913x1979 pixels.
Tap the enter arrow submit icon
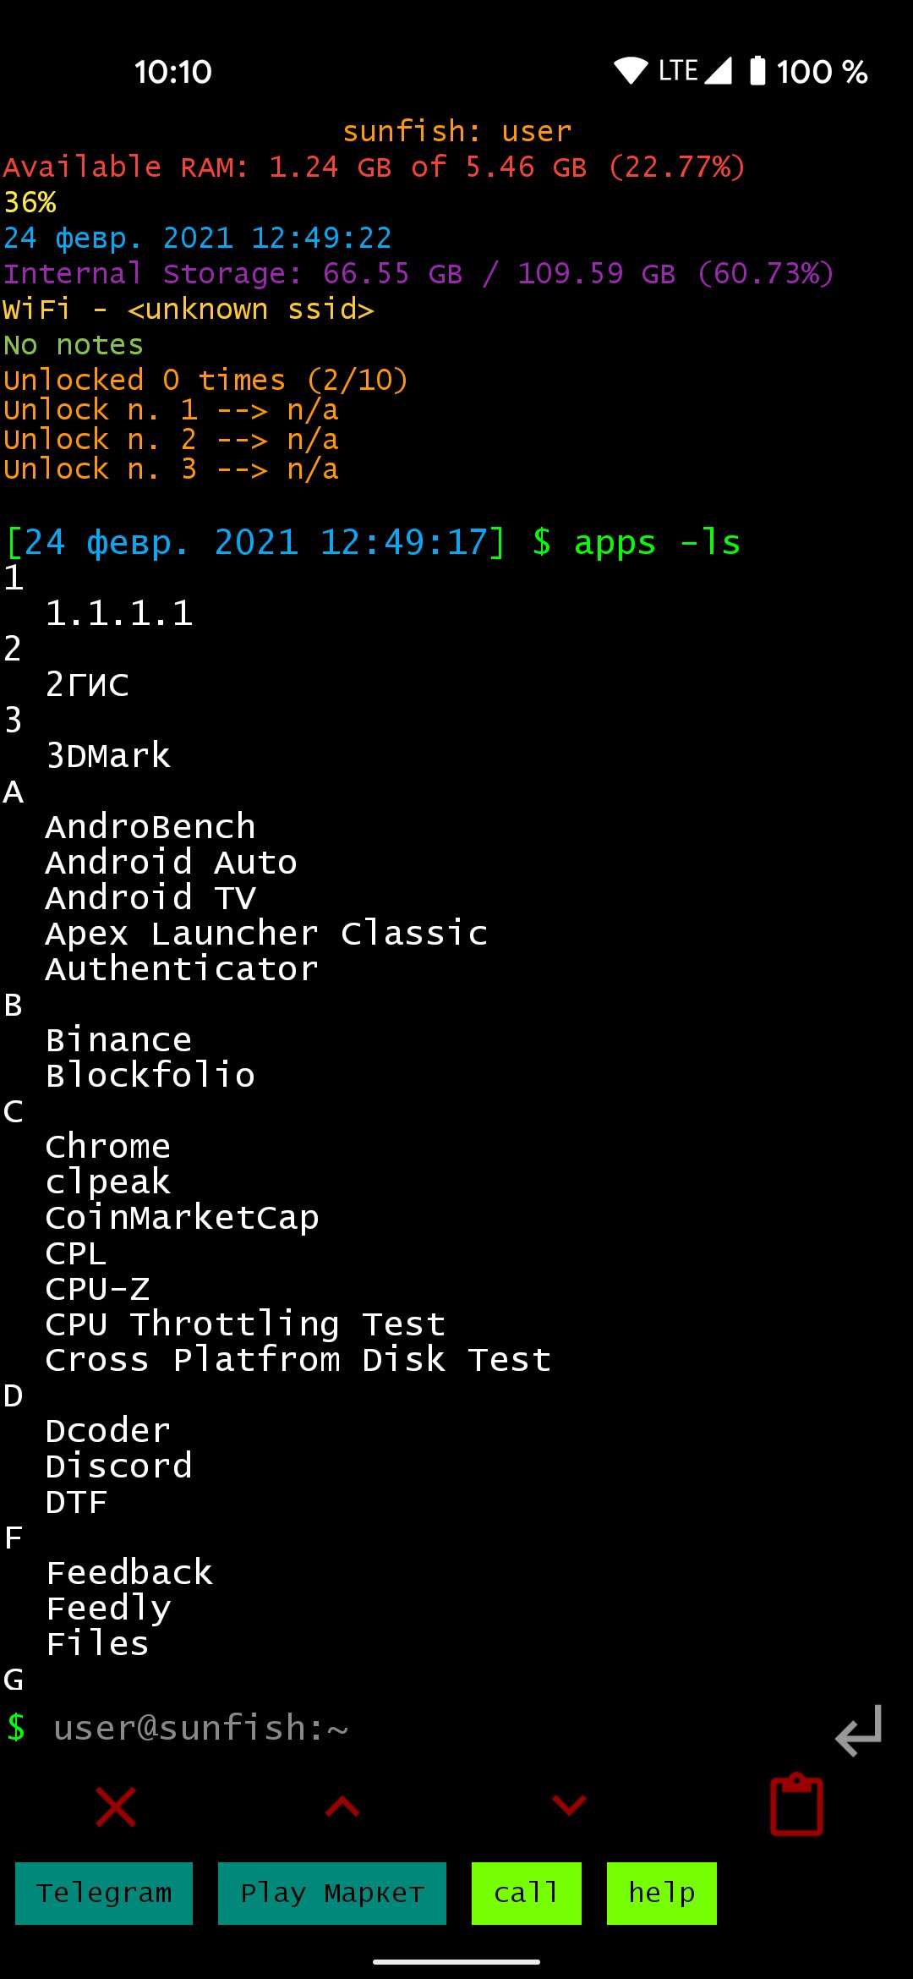point(859,1730)
